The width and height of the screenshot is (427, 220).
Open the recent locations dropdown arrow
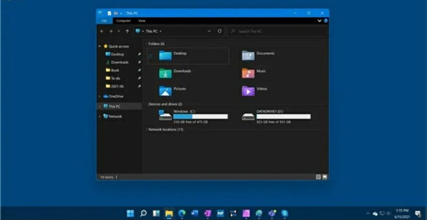pos(119,31)
